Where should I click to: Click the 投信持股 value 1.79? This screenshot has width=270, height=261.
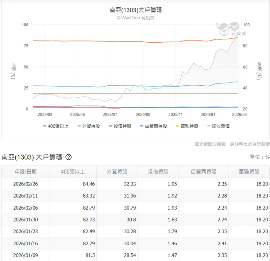[x=172, y=231]
